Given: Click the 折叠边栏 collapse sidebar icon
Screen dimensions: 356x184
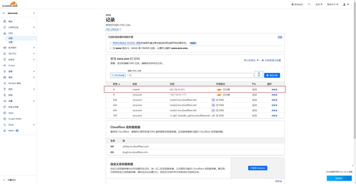Looking at the screenshot, I should (x=4, y=180).
